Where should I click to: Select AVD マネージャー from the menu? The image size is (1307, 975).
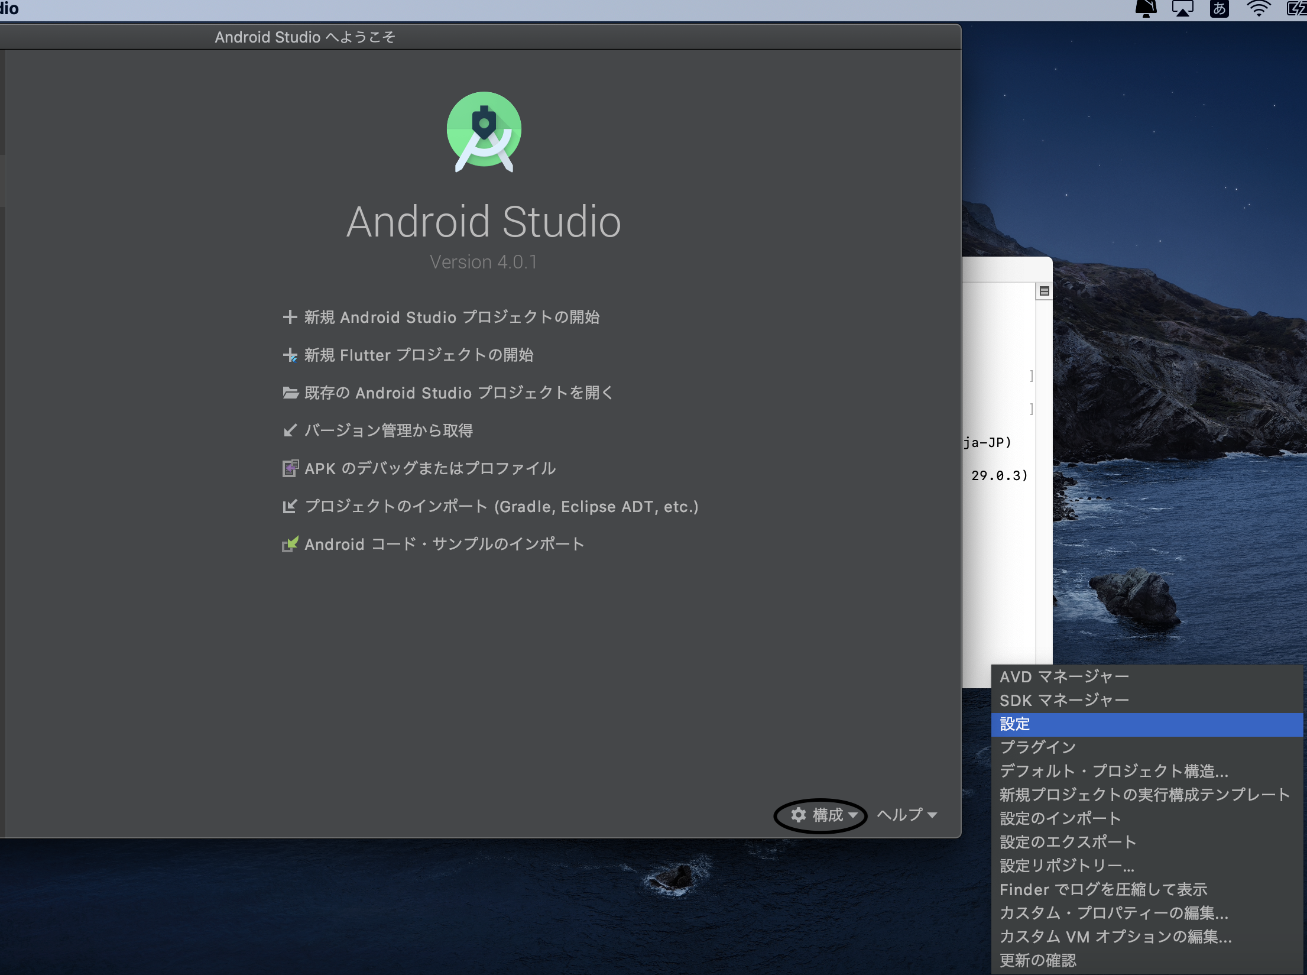click(x=1147, y=676)
